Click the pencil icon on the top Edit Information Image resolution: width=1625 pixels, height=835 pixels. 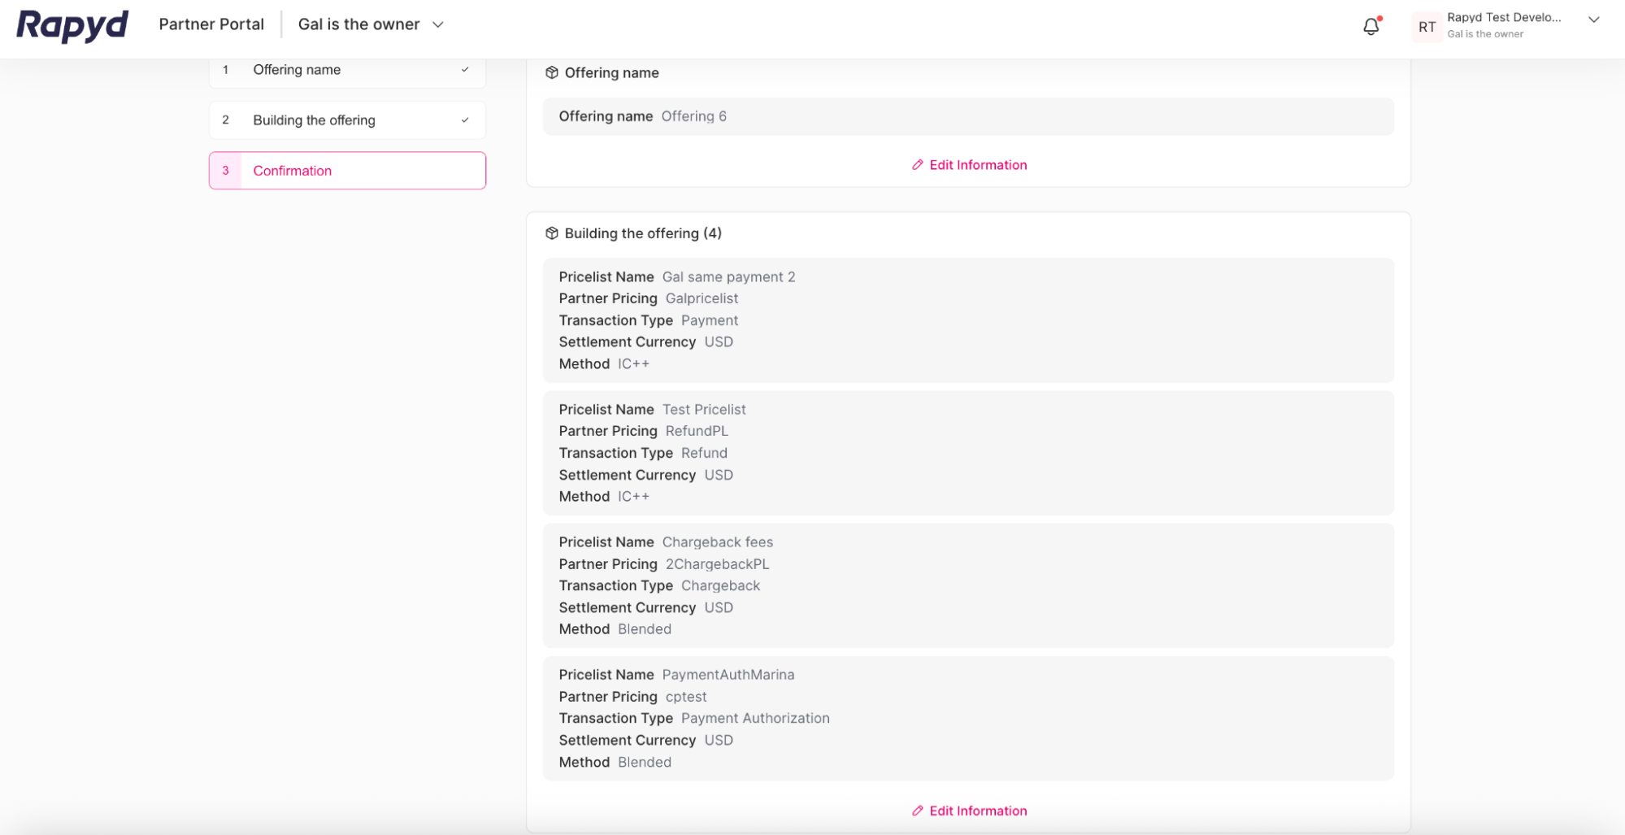[x=916, y=165]
